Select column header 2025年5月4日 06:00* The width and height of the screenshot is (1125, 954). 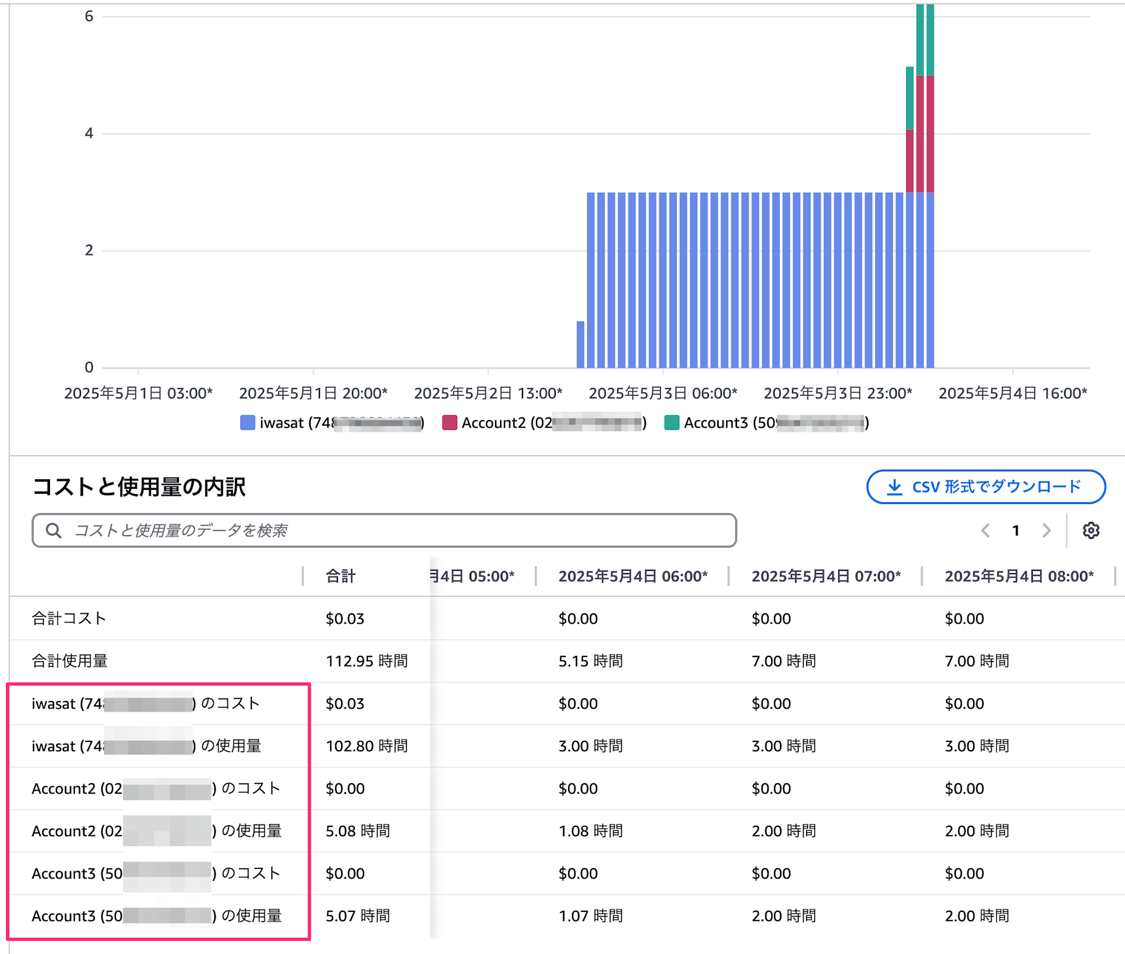coord(633,576)
